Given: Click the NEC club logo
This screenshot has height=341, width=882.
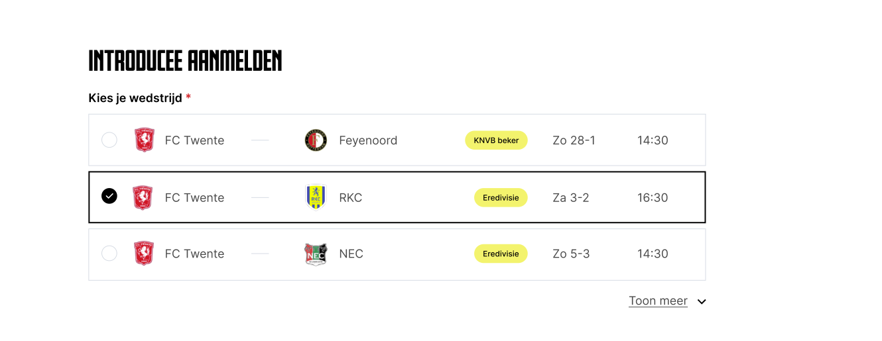Looking at the screenshot, I should point(316,254).
